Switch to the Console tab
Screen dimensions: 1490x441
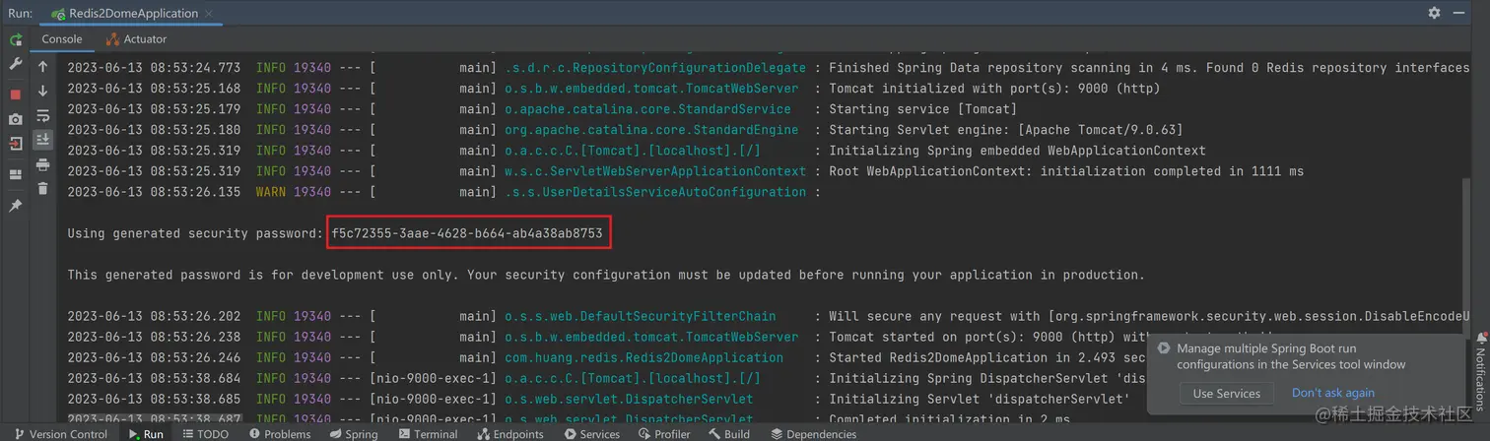point(62,39)
